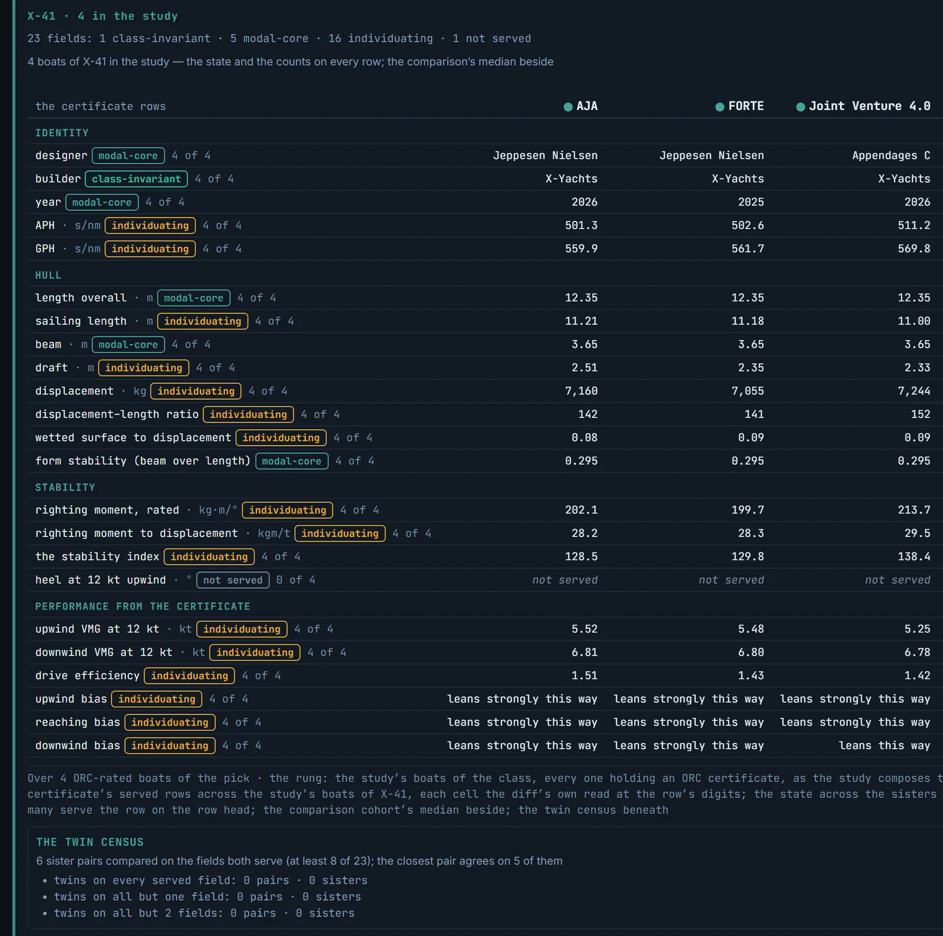Click draft value 2.51
The width and height of the screenshot is (943, 936).
(585, 368)
